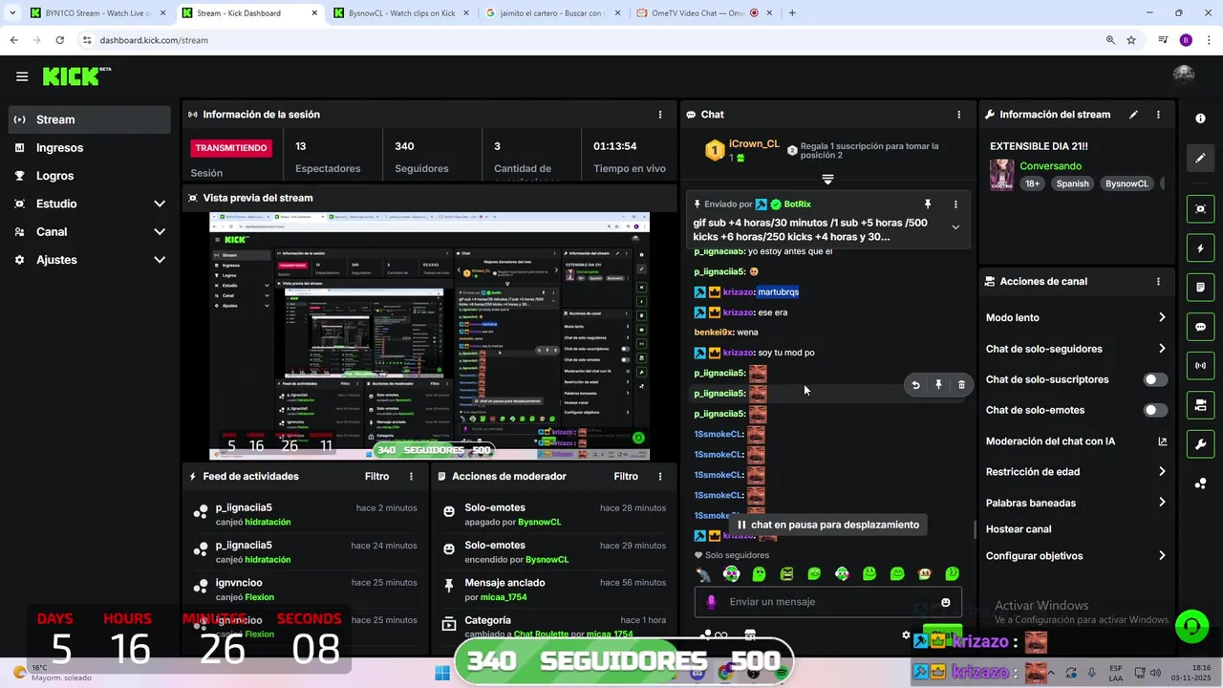The image size is (1223, 688).
Task: Open Chat panel three-dot menu
Action: click(x=959, y=115)
